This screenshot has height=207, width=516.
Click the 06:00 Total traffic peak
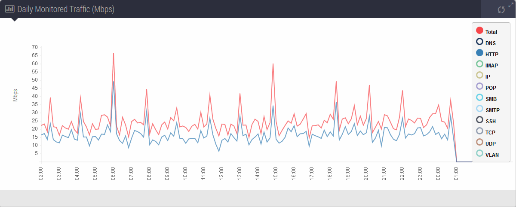[114, 53]
